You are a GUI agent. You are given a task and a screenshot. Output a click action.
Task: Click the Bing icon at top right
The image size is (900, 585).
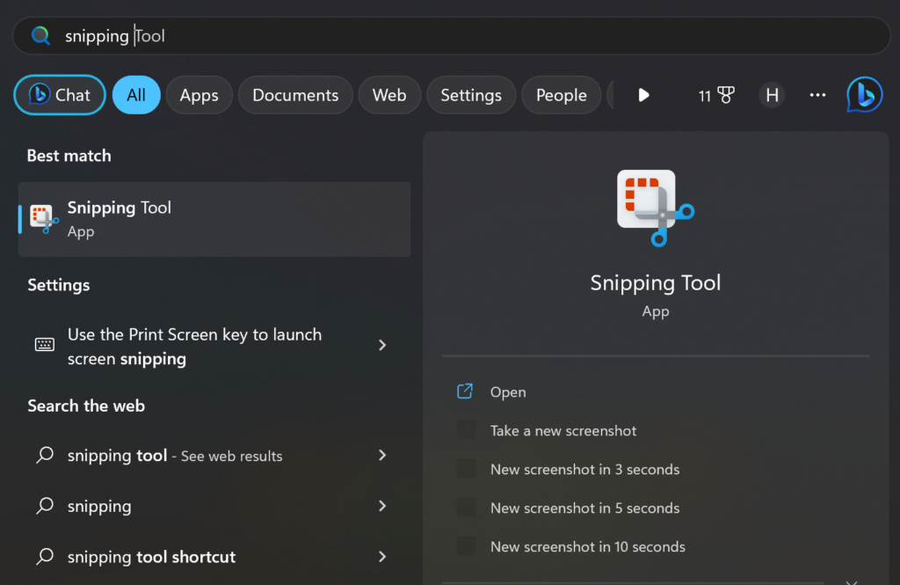[x=864, y=94]
